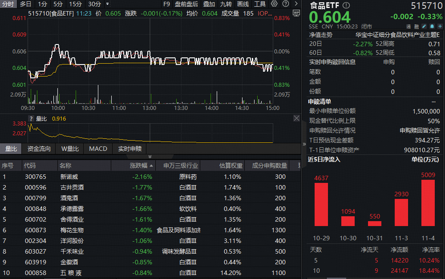
Task: Open the 画线 drawing tools button
Action: click(x=243, y=4)
